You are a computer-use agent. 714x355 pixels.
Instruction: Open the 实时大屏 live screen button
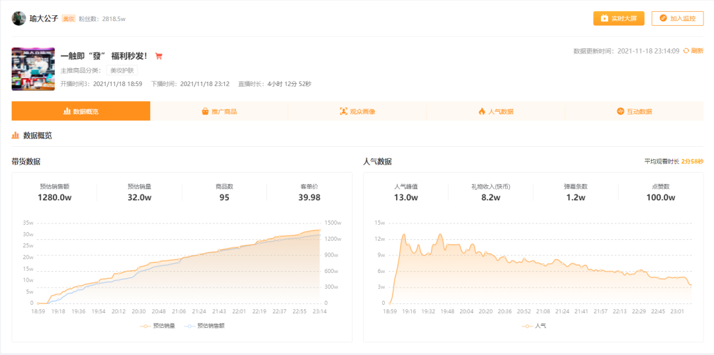tap(618, 19)
